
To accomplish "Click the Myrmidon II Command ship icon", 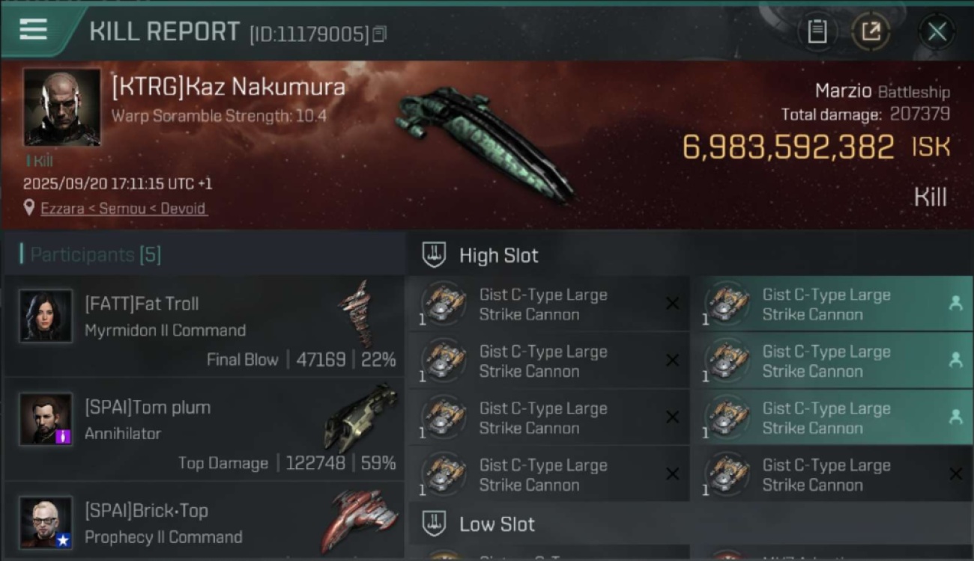I will coord(355,314).
